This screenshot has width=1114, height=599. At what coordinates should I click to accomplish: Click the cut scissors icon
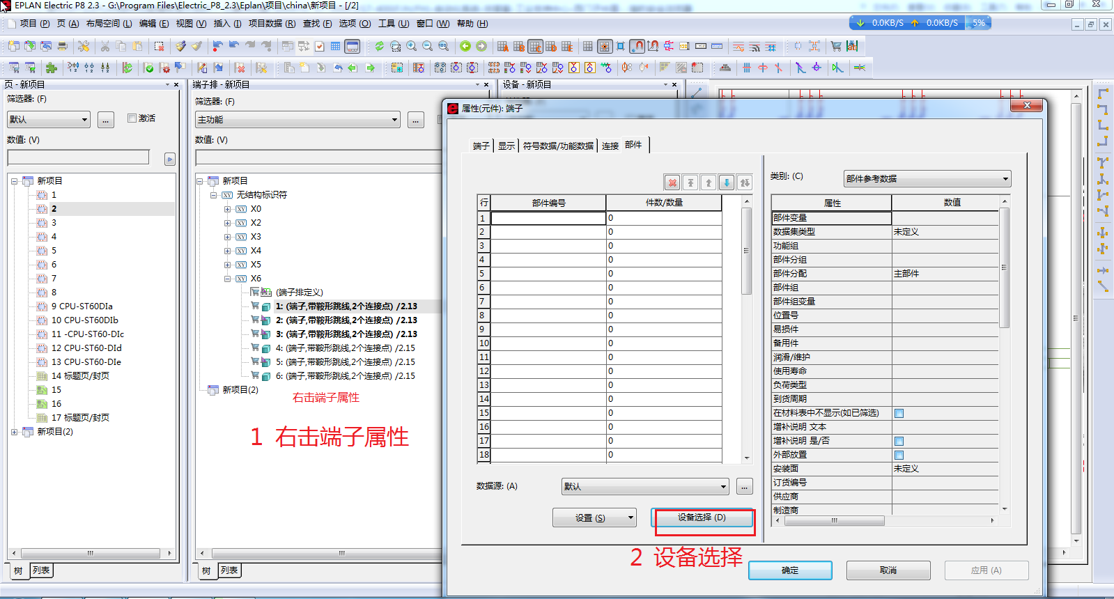tap(105, 46)
